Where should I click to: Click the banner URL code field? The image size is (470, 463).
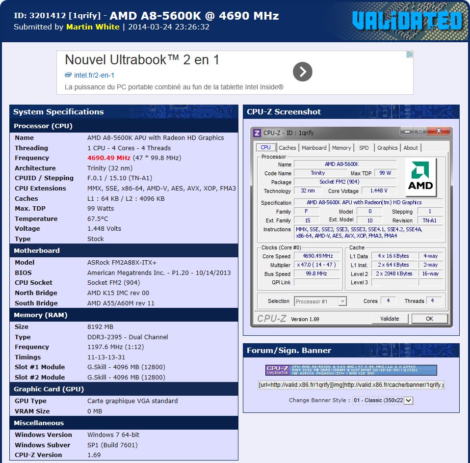[351, 384]
